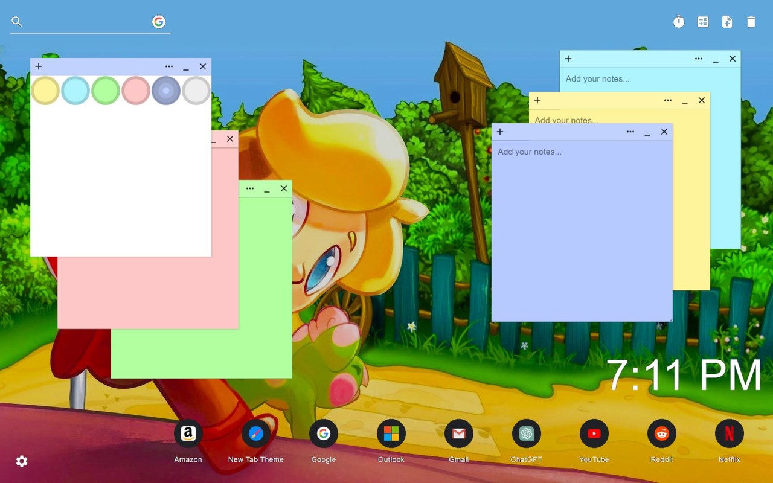
Task: Click the trash icon in the top toolbar
Action: tap(751, 22)
